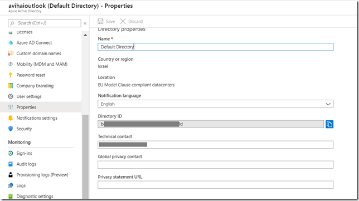The image size is (359, 201).
Task: Click the search magnifier icon
Action: pyautogui.click(x=12, y=23)
